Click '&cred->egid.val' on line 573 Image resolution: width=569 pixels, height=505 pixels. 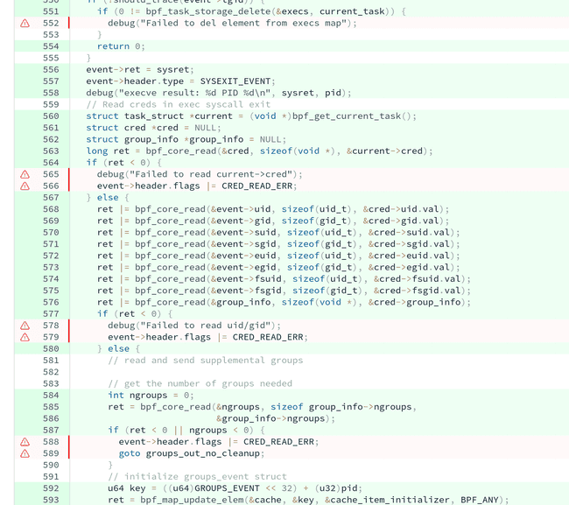(409, 267)
